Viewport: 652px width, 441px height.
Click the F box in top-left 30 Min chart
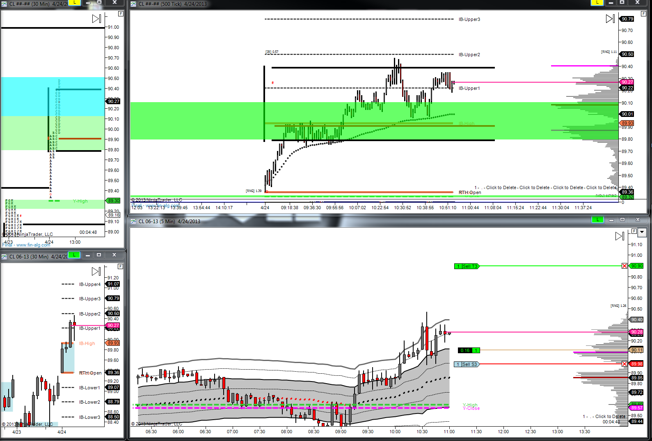click(x=121, y=14)
